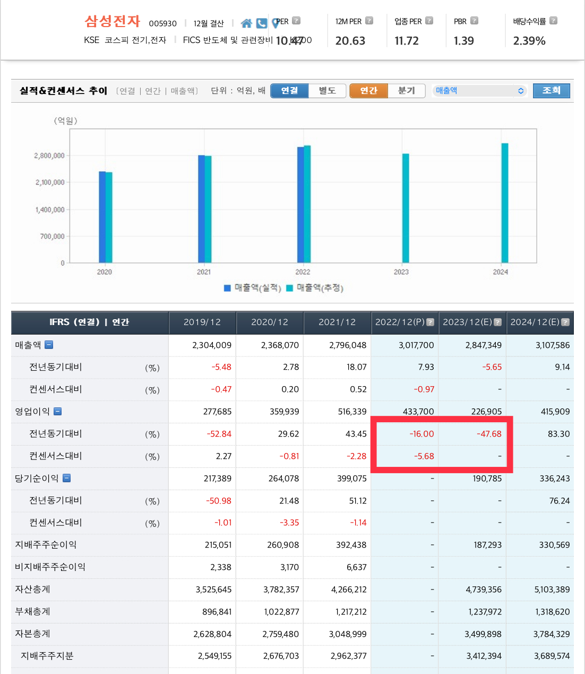Click the 3,017,700 revenue value
This screenshot has width=585, height=674.
pos(416,345)
